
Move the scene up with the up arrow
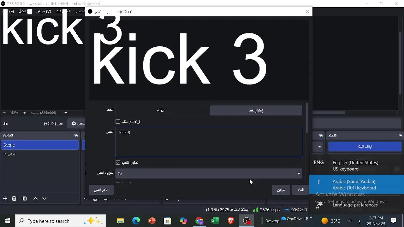point(35,199)
